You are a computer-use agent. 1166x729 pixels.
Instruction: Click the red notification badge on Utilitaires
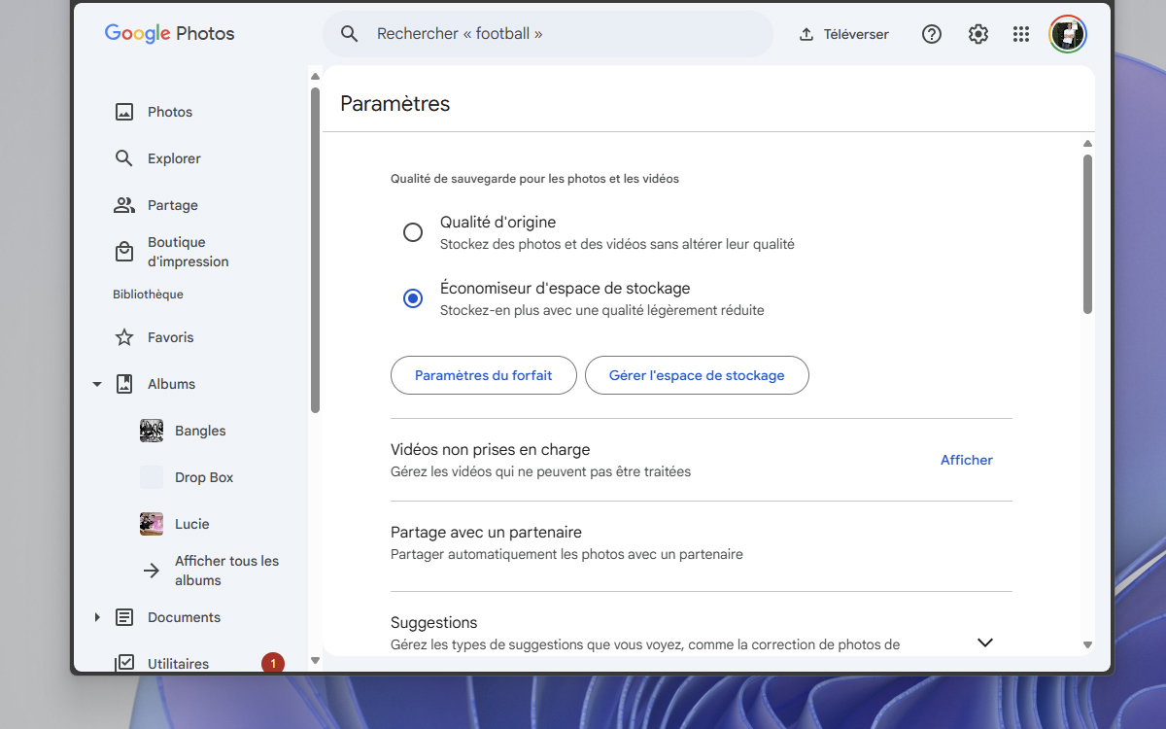click(273, 664)
